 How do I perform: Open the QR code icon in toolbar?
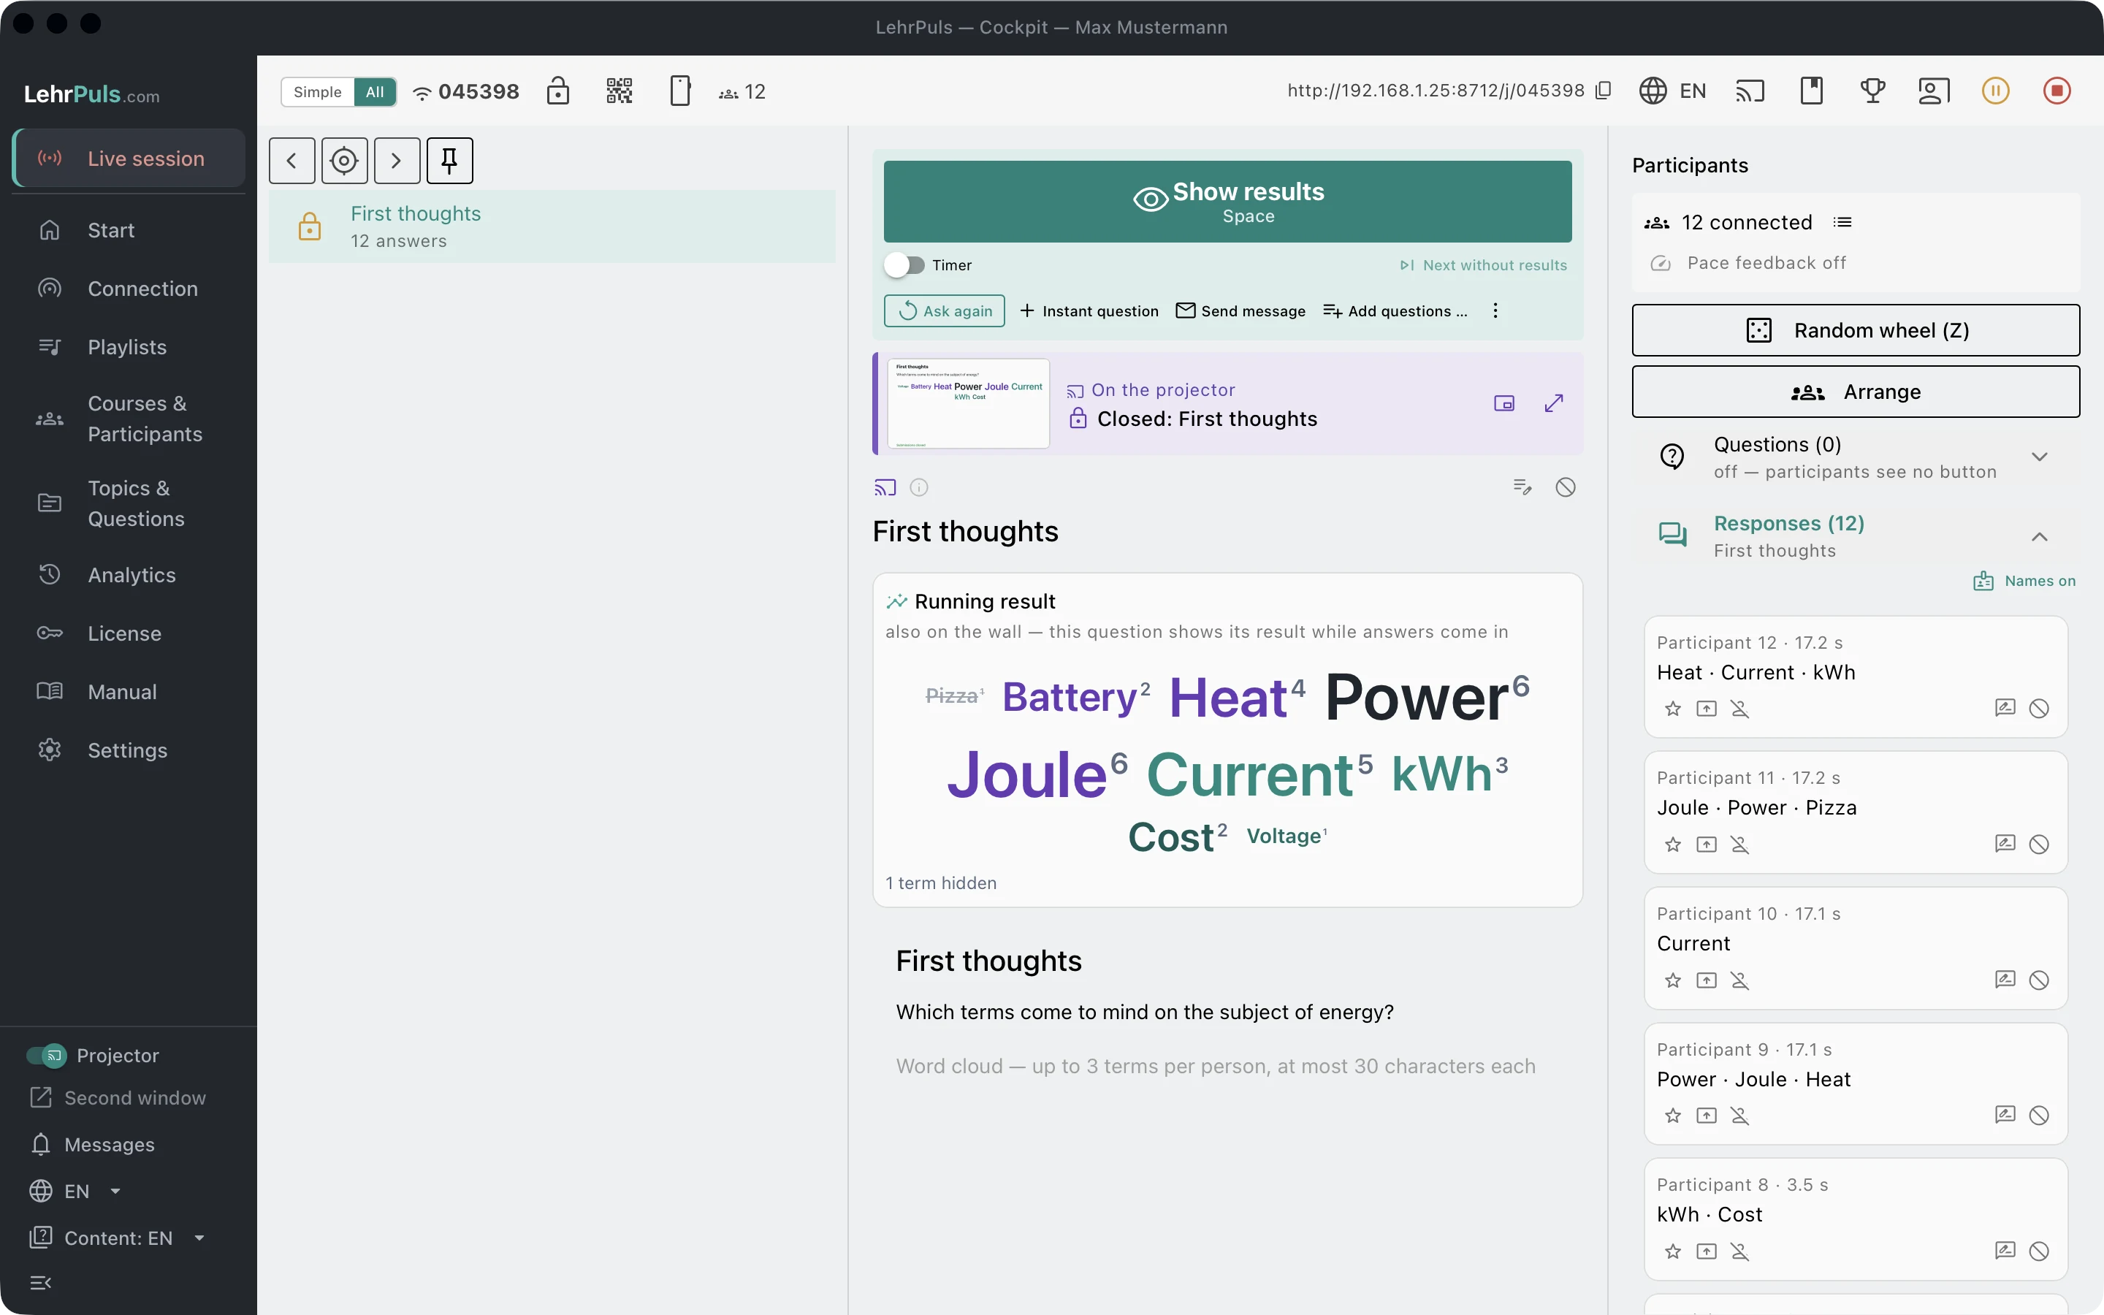[x=619, y=91]
